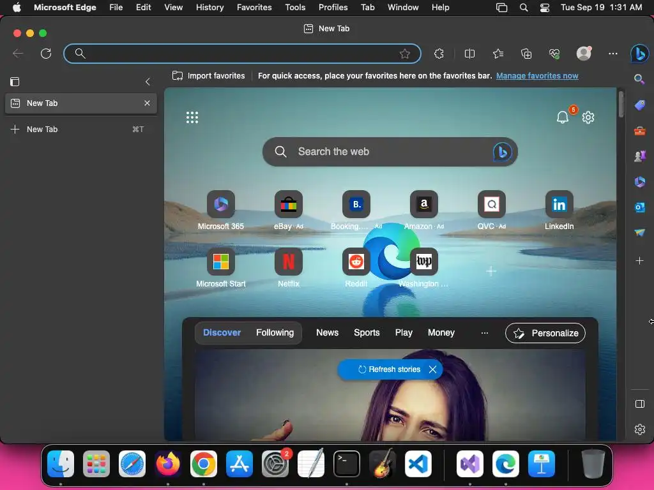Open sidebar settings gear at bottom
This screenshot has width=654, height=490.
coord(640,429)
